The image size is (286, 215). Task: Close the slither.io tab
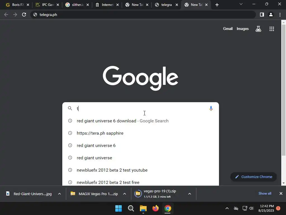[x=88, y=5]
